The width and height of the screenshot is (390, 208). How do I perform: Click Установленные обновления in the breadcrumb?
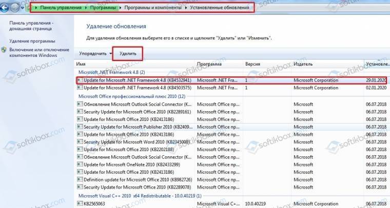[220, 8]
